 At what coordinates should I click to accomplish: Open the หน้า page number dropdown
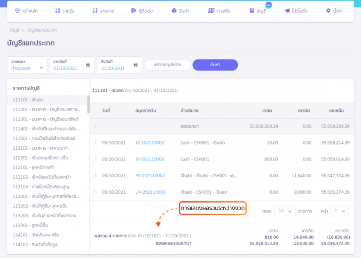pyautogui.click(x=339, y=211)
